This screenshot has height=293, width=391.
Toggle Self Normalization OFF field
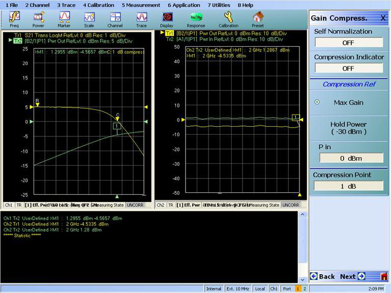pyautogui.click(x=348, y=43)
